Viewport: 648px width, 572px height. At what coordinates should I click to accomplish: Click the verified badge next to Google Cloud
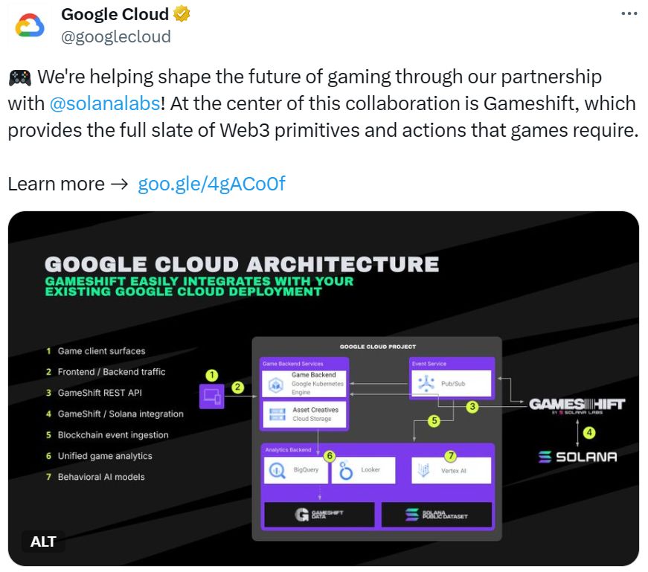coord(182,14)
